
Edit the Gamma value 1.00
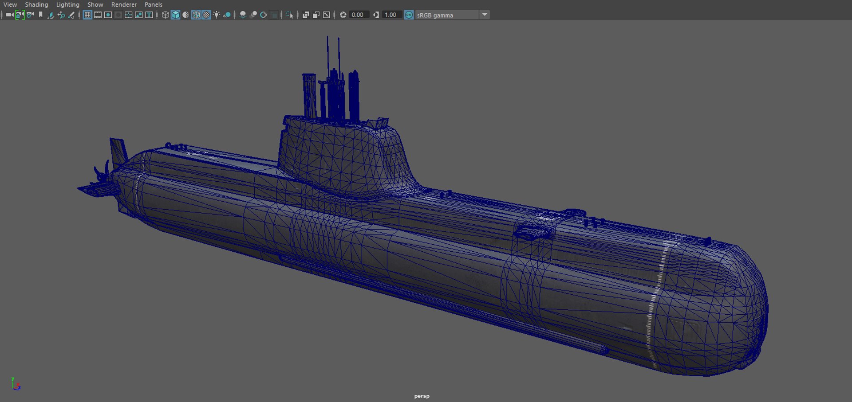(x=392, y=15)
